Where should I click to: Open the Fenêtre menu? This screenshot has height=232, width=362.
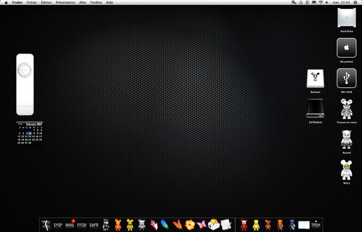pyautogui.click(x=96, y=3)
